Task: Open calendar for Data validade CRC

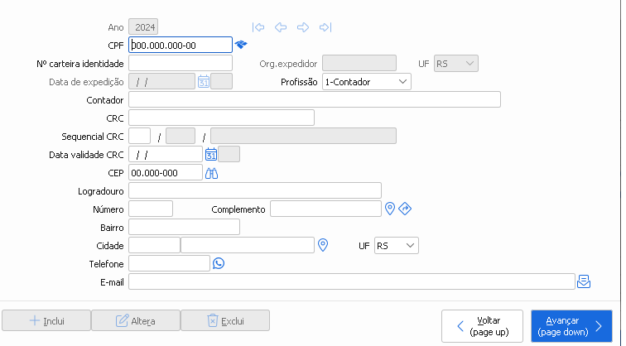Action: click(211, 154)
